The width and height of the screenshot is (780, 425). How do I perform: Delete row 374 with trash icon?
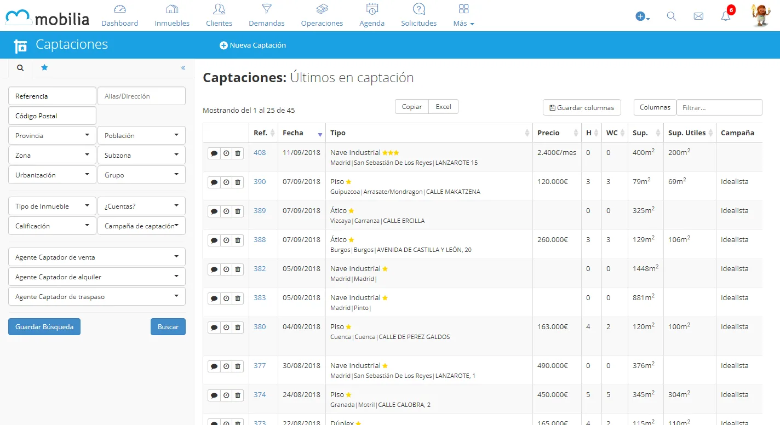tap(238, 395)
